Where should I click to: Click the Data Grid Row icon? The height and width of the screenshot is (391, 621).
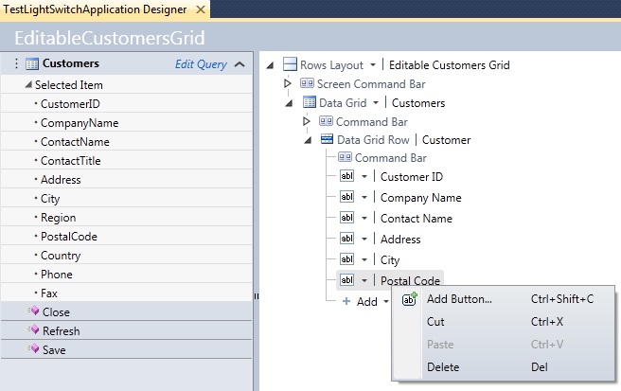327,139
